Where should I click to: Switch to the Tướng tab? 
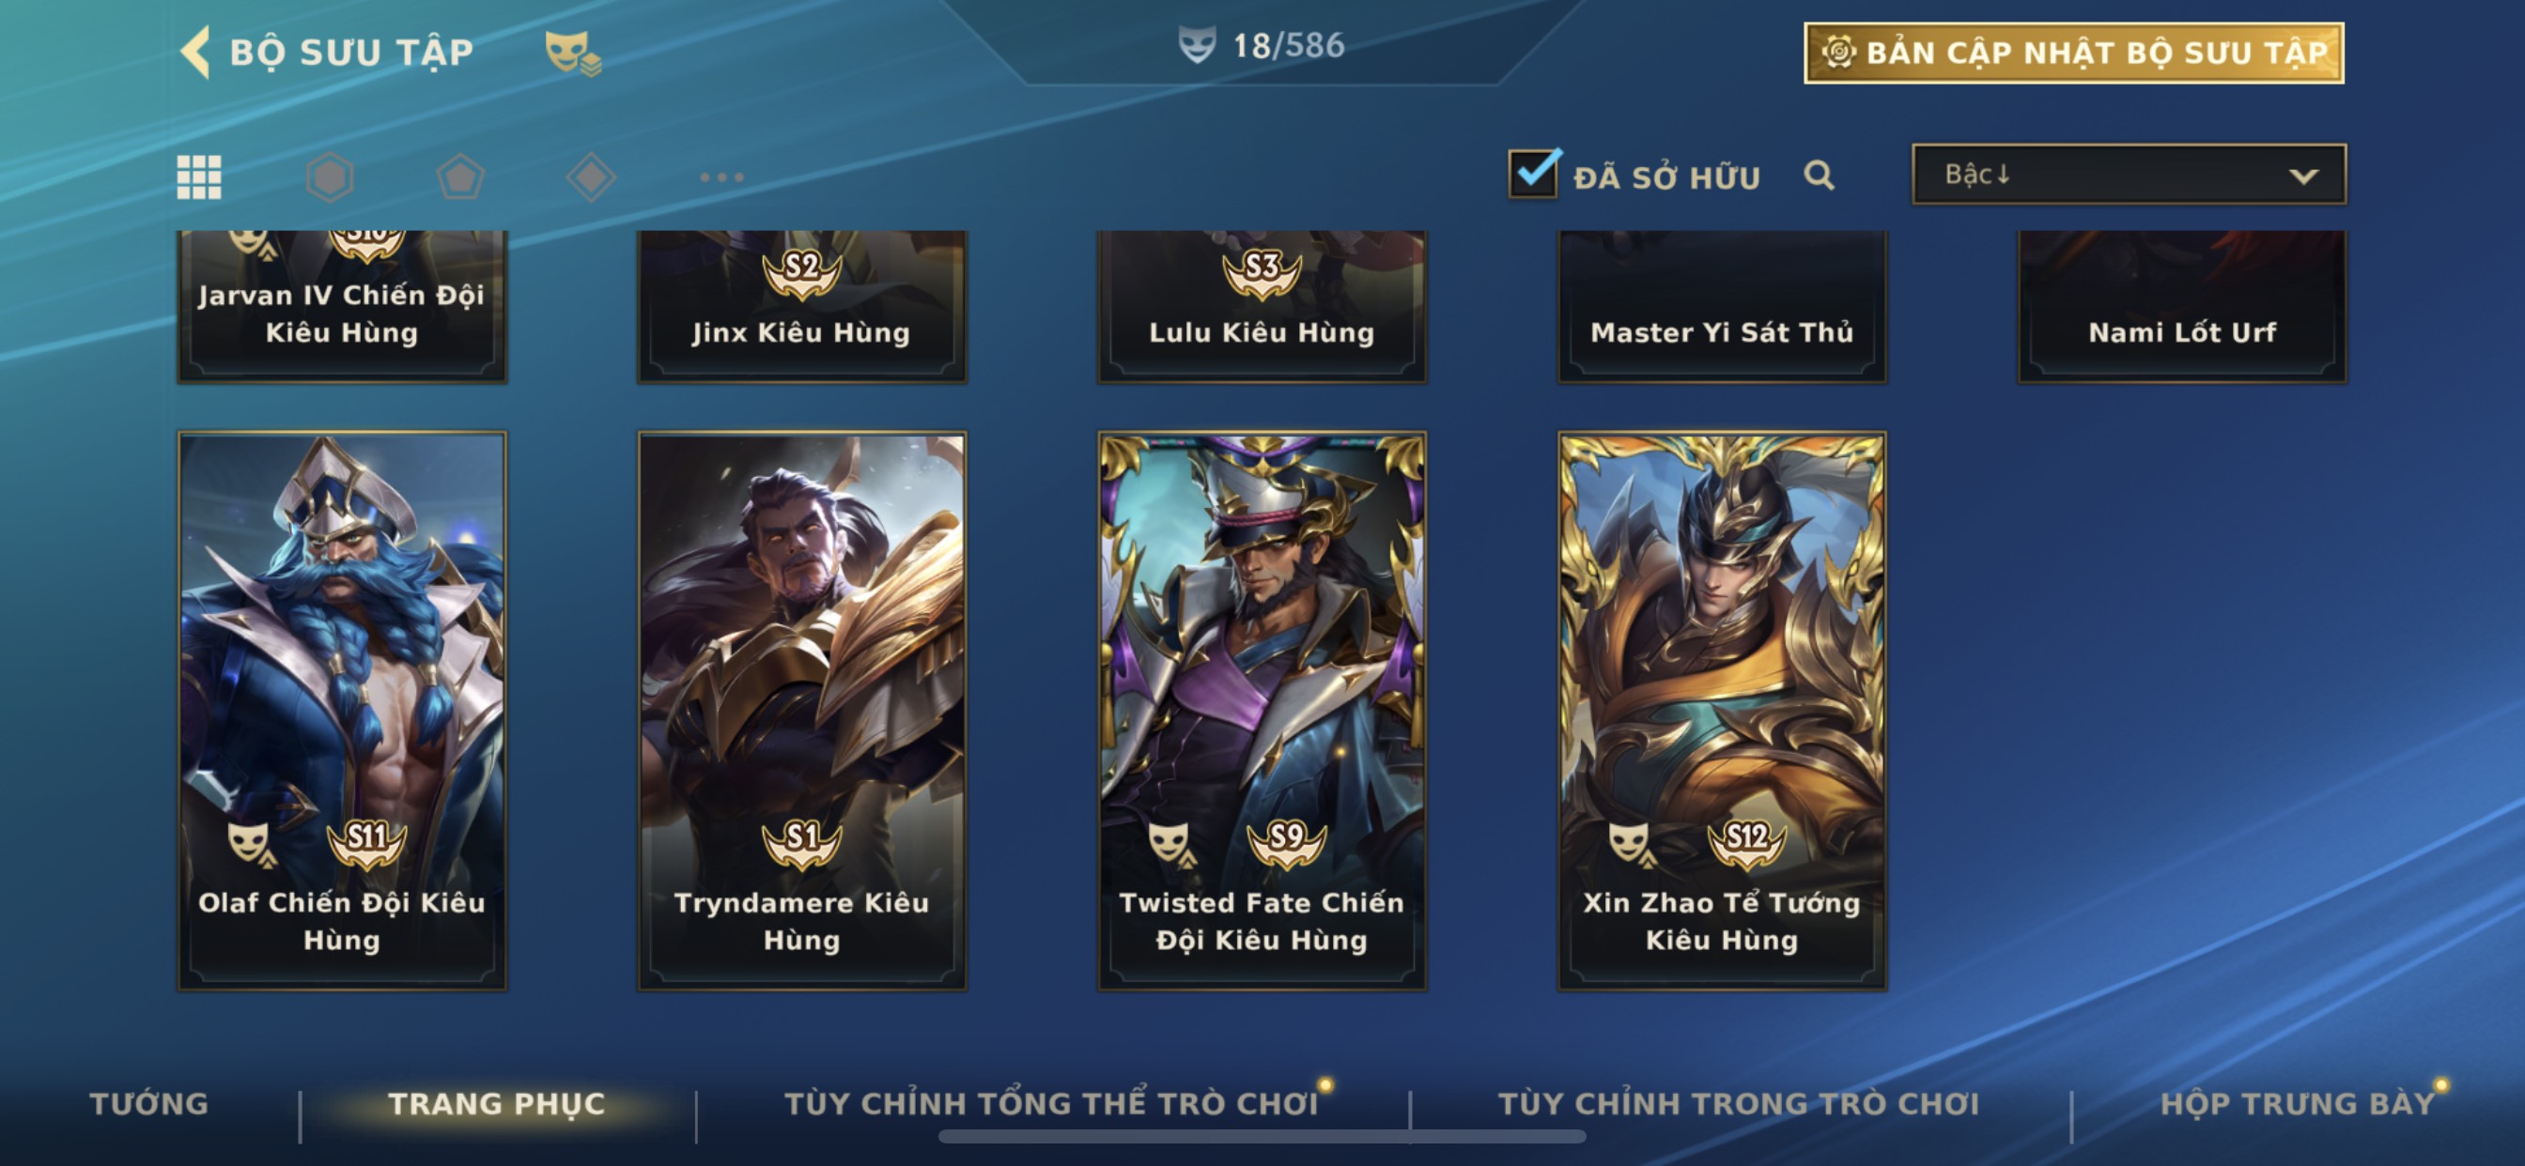pyautogui.click(x=149, y=1103)
